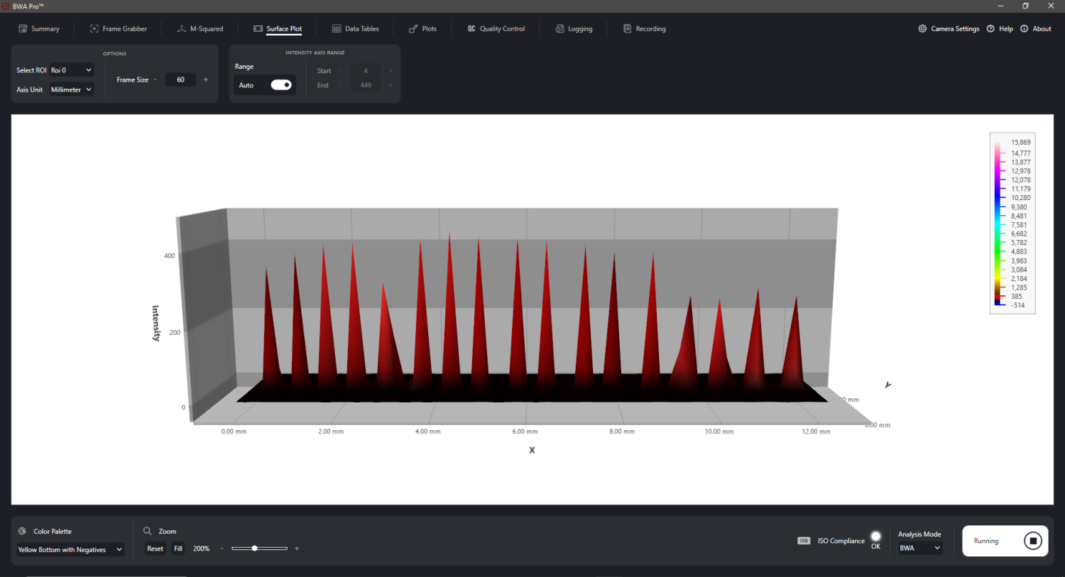
Task: Increase Frame Size with plus button
Action: (206, 79)
